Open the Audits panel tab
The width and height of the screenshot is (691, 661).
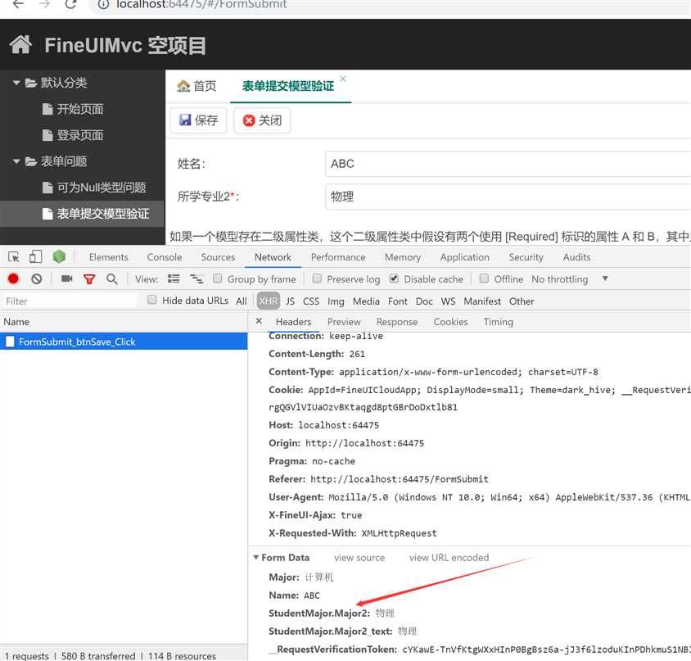click(576, 257)
